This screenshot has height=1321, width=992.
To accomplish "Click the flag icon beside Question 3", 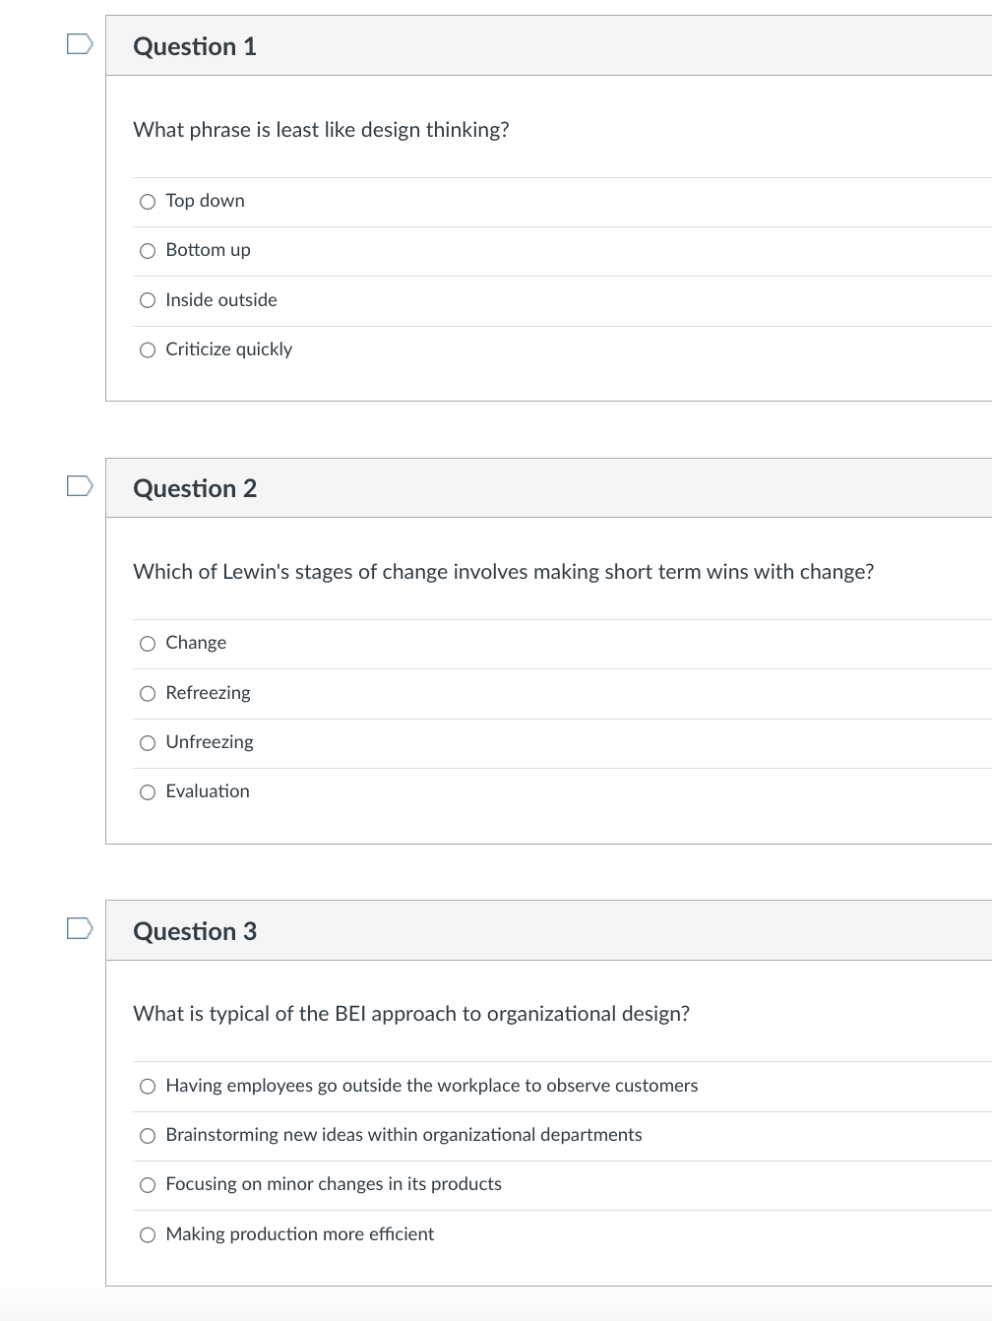I will pos(80,928).
